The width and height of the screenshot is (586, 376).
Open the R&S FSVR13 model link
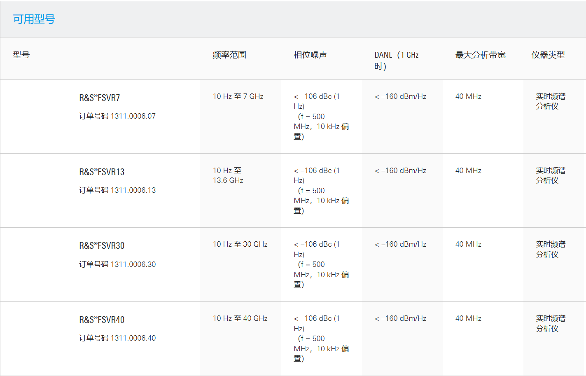click(102, 172)
